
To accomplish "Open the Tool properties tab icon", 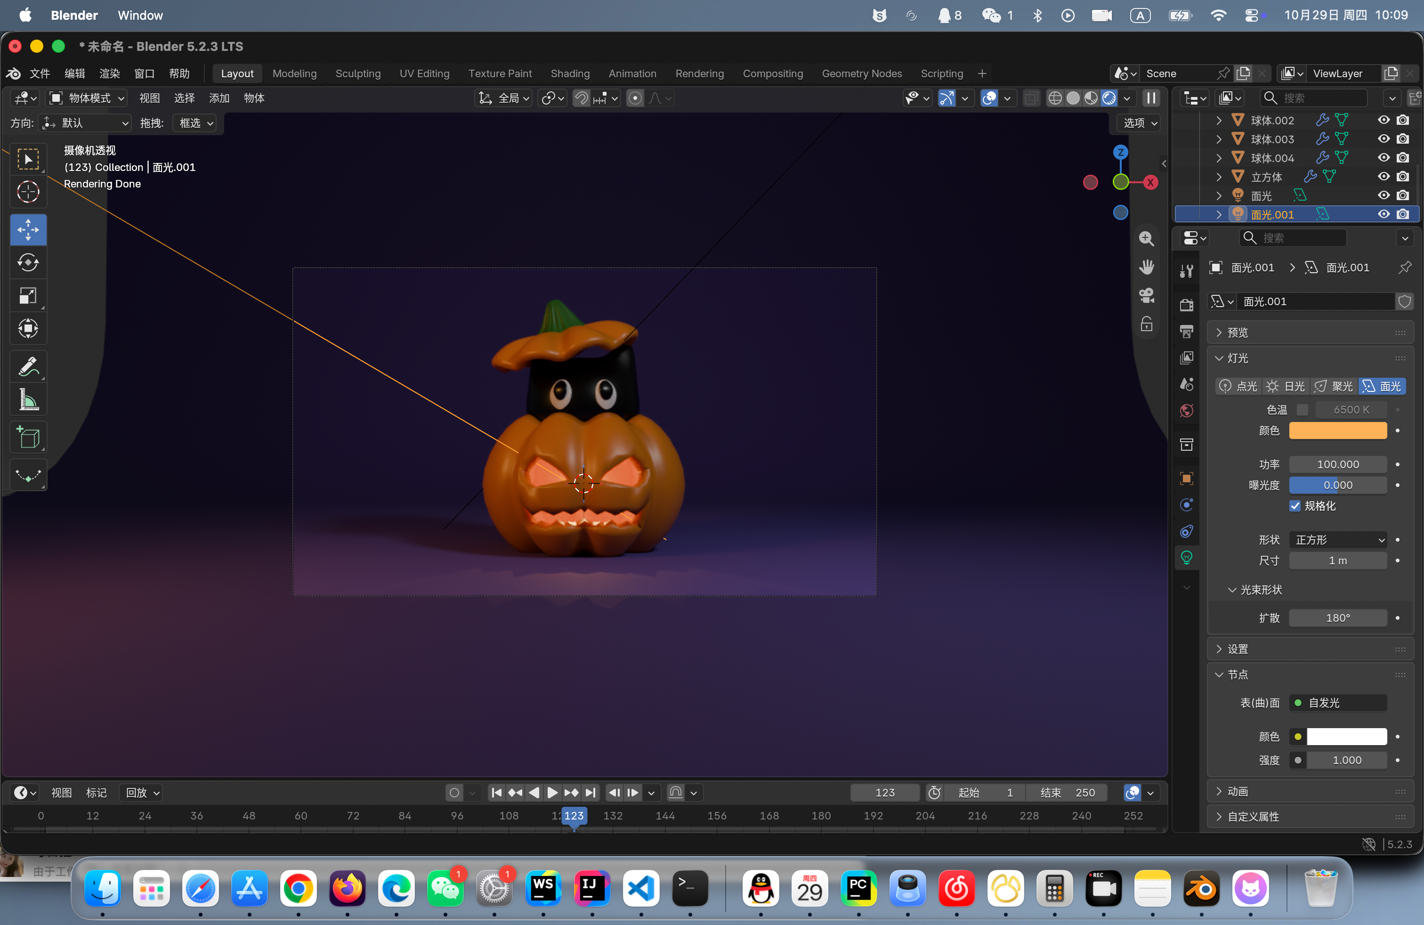I will pyautogui.click(x=1187, y=271).
